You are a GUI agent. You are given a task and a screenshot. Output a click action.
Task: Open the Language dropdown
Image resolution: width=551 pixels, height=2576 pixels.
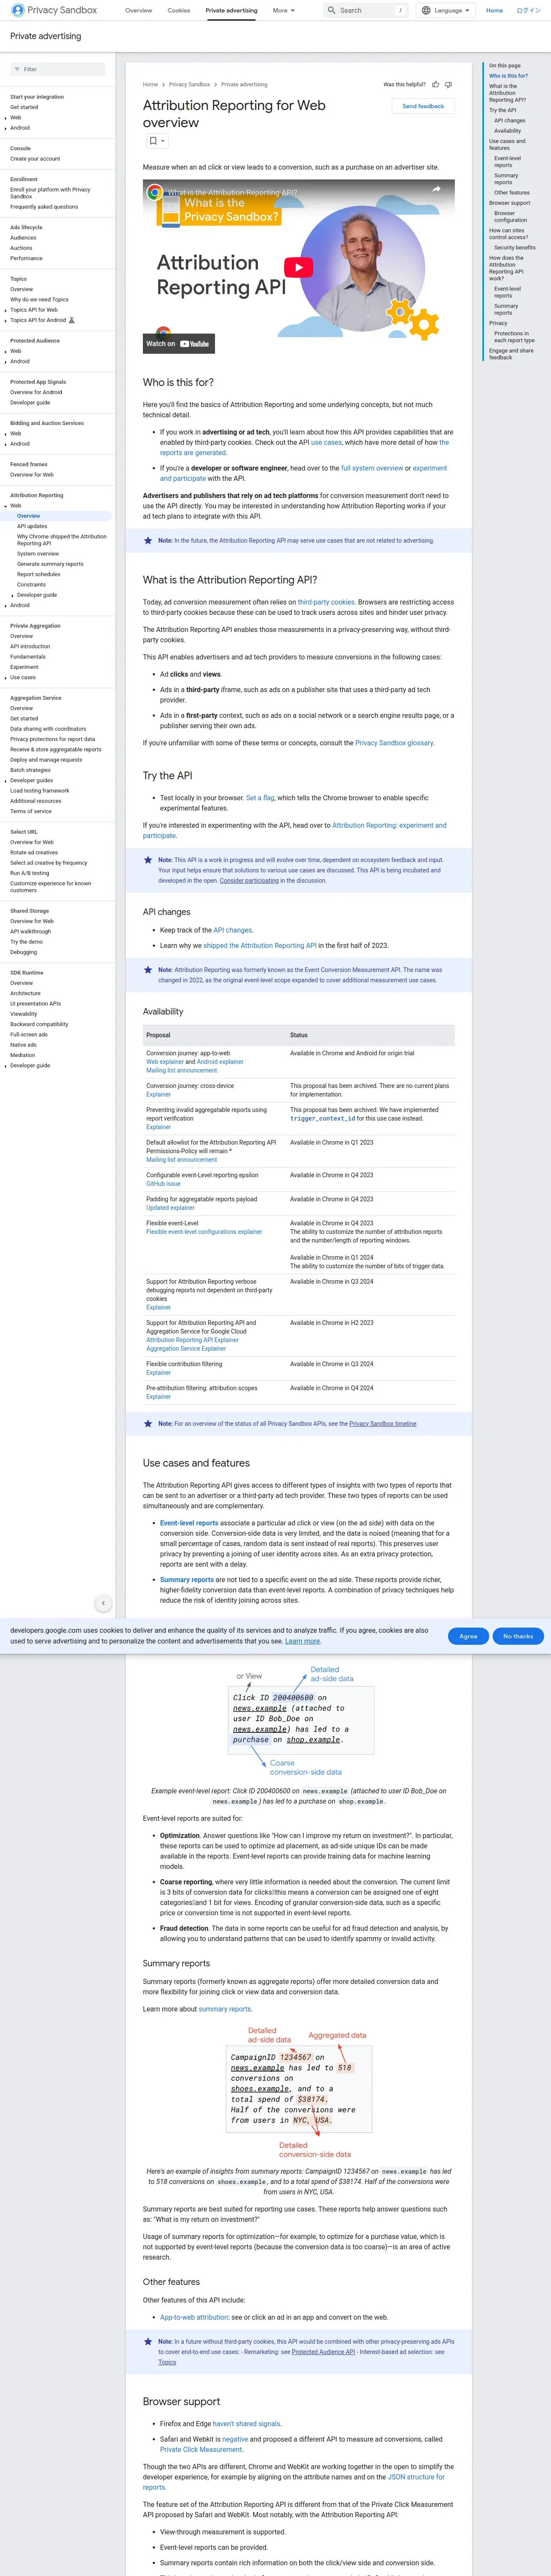click(x=445, y=10)
